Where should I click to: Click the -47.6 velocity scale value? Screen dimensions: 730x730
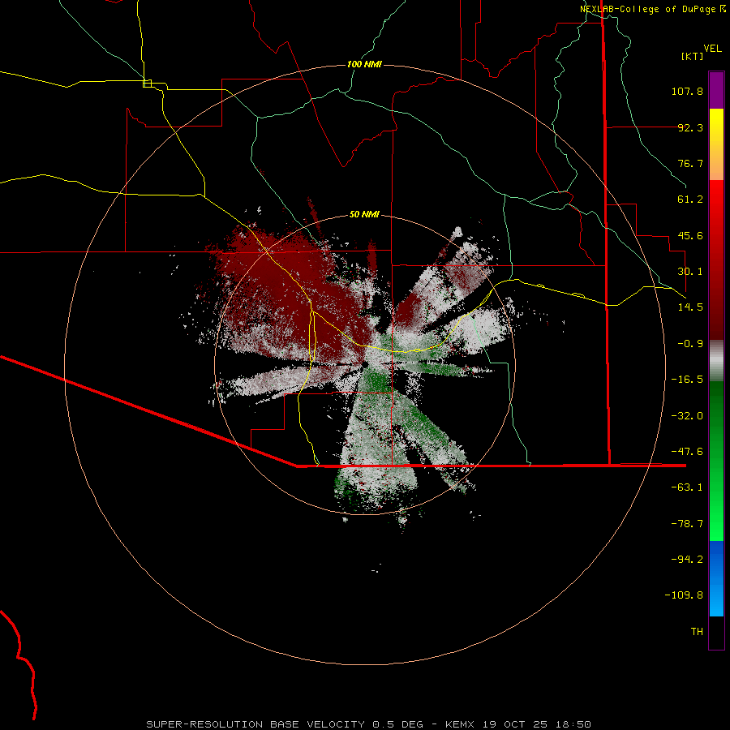pyautogui.click(x=687, y=452)
